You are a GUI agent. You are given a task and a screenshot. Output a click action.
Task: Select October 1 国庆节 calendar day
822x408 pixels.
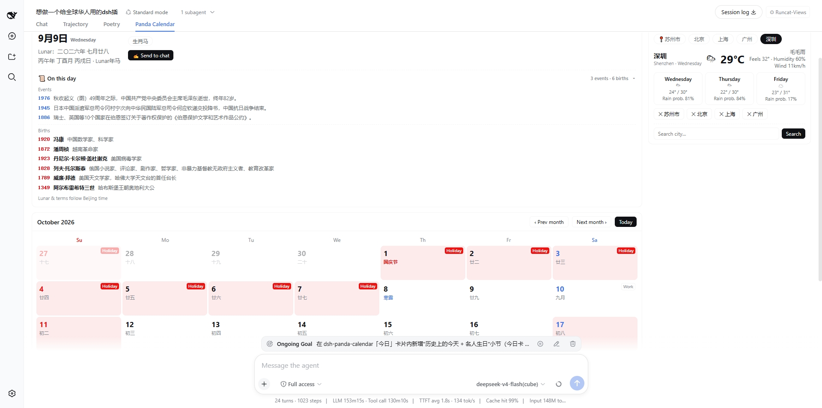pyautogui.click(x=423, y=262)
